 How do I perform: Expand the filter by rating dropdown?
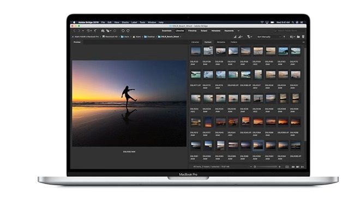249,37
